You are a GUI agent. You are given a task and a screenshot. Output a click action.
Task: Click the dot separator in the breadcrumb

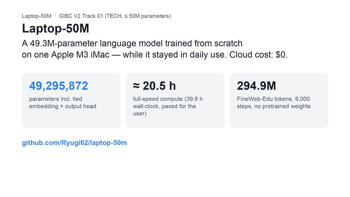coord(55,16)
